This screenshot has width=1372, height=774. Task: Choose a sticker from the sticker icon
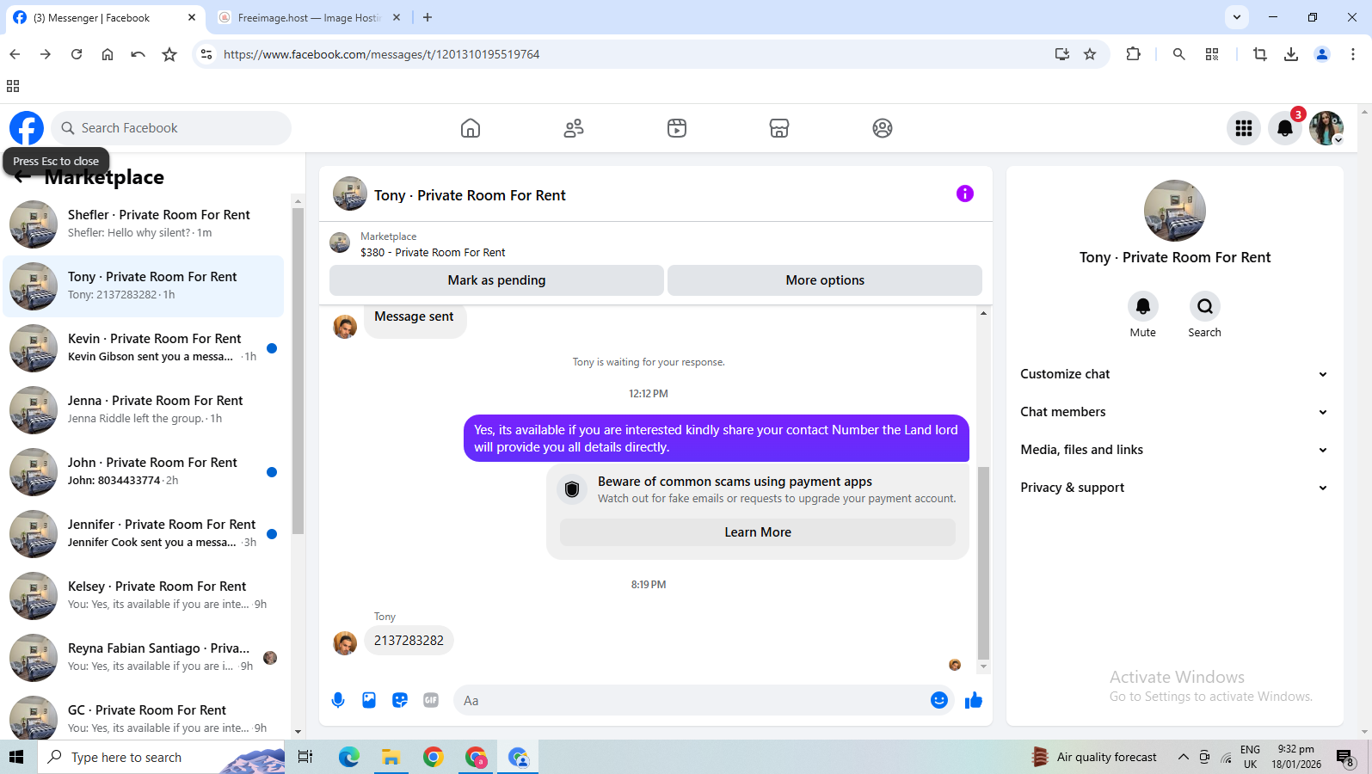pos(400,700)
